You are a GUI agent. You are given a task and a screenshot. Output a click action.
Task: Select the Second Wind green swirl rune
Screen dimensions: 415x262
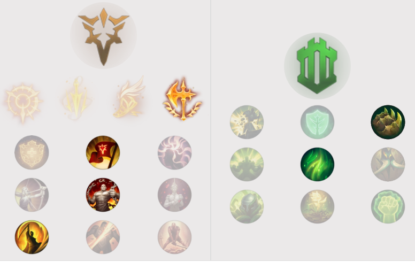[317, 164]
